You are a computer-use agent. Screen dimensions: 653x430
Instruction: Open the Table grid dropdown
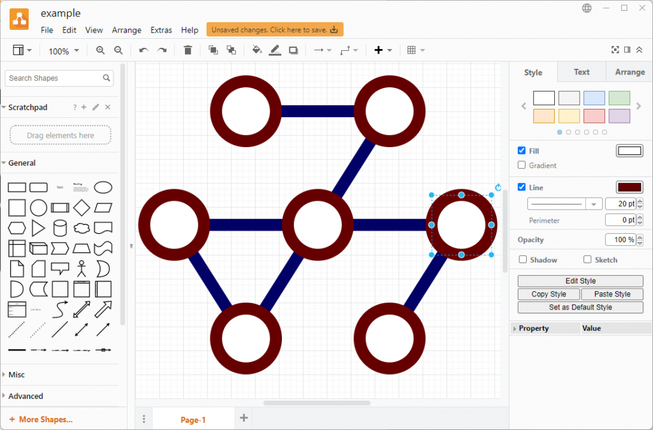coord(416,50)
